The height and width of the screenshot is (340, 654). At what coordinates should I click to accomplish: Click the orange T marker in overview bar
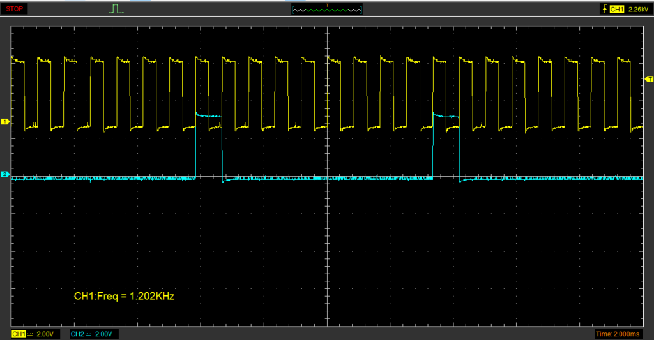(x=327, y=5)
